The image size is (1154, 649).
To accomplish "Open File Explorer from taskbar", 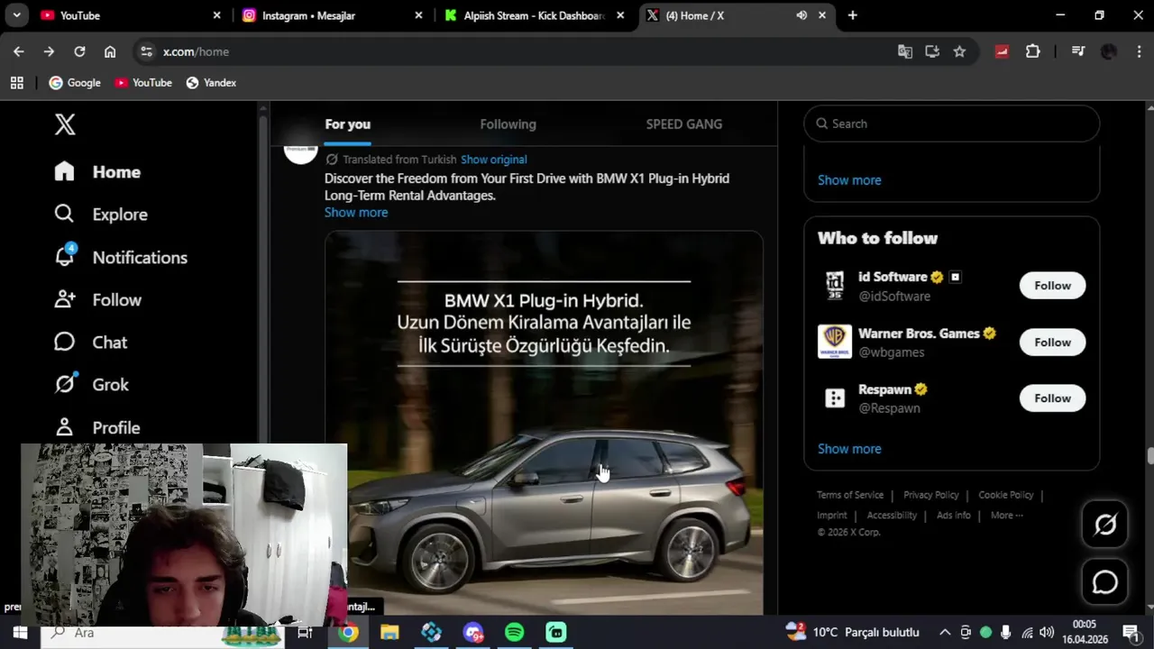I will tap(389, 633).
